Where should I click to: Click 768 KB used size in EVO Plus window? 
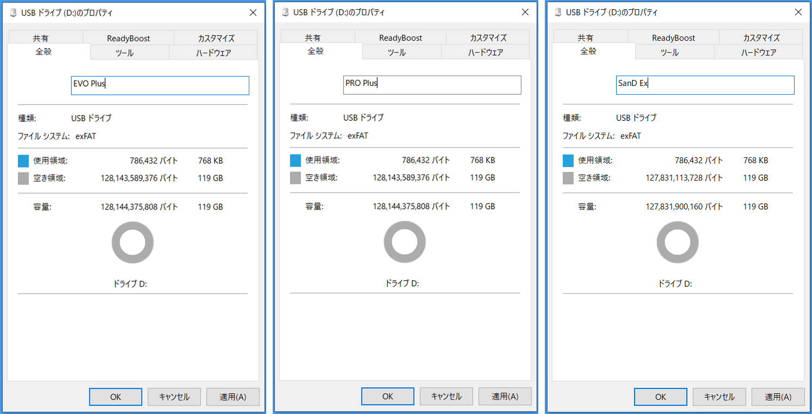[x=210, y=160]
